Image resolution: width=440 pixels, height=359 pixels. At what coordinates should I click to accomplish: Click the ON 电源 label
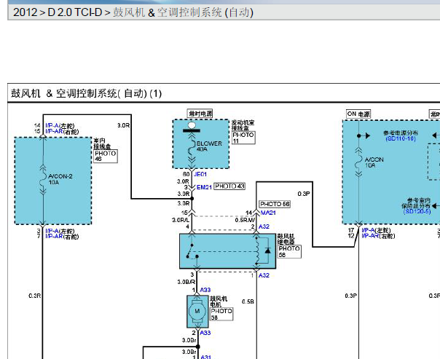coord(358,114)
